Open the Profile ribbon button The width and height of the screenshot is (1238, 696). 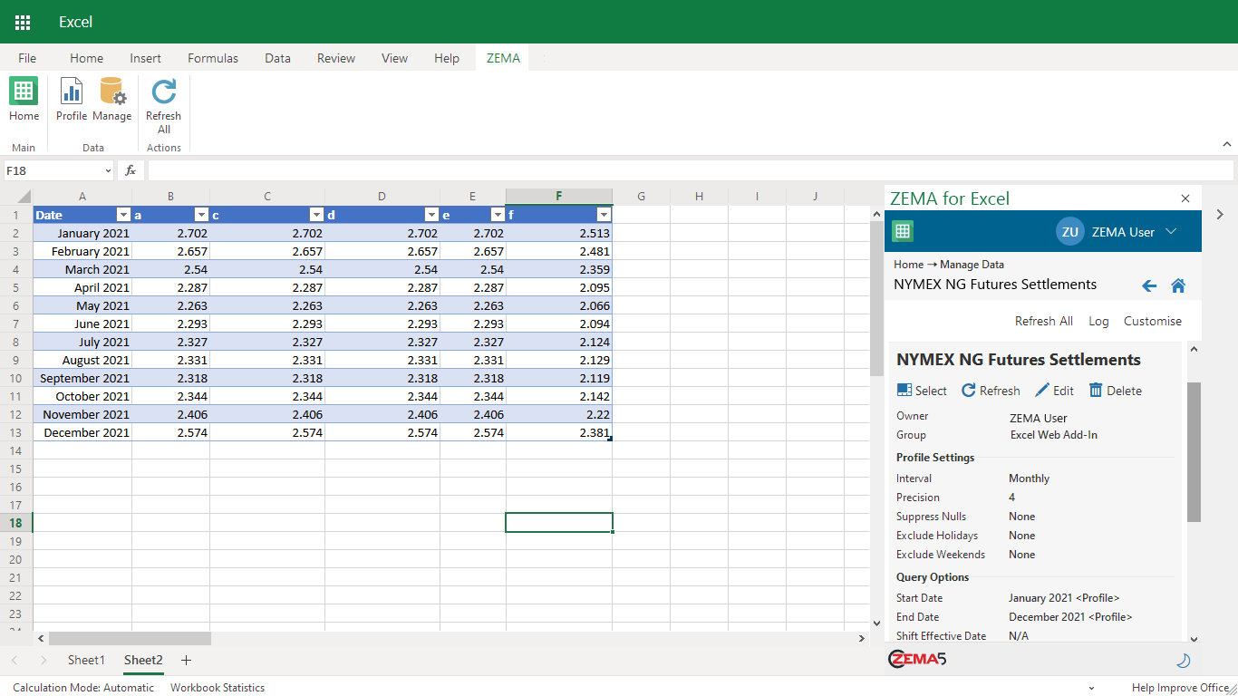(72, 100)
